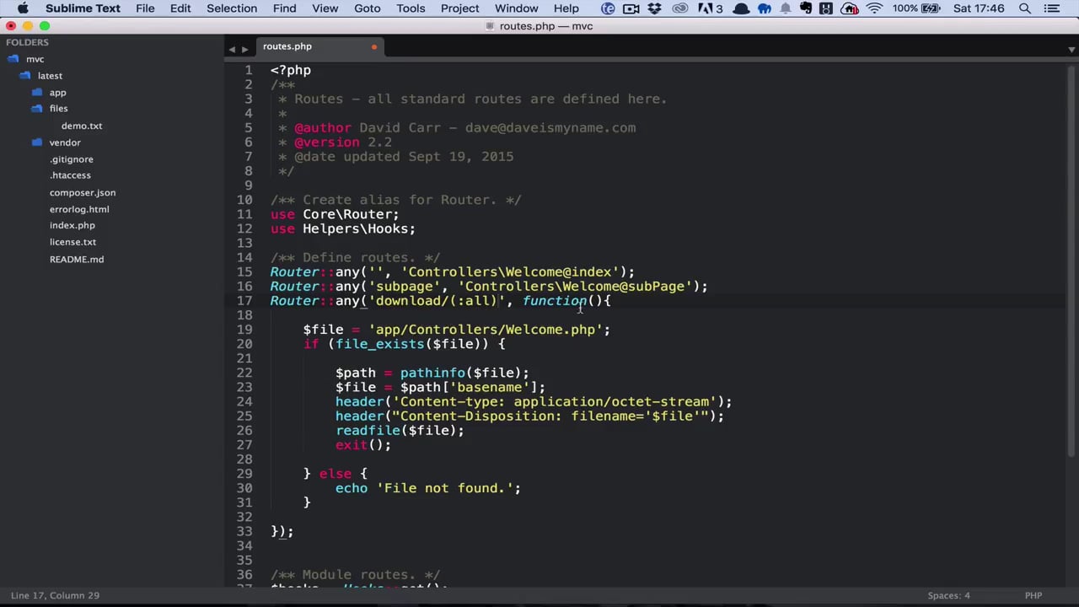
Task: Click the round 'te' menu bar icon
Action: click(x=608, y=8)
